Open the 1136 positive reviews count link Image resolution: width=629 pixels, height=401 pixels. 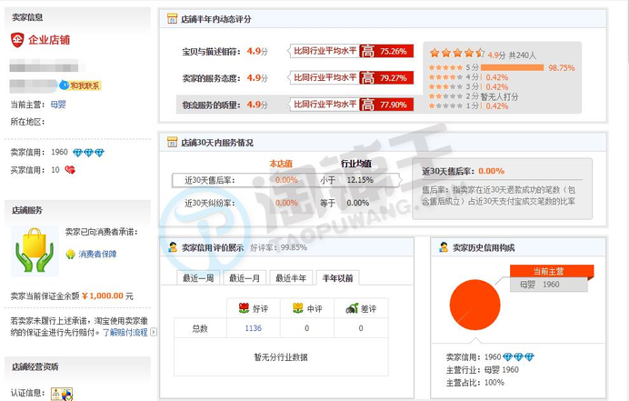[x=253, y=328]
